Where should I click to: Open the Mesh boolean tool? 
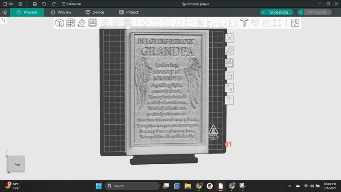click(200, 23)
